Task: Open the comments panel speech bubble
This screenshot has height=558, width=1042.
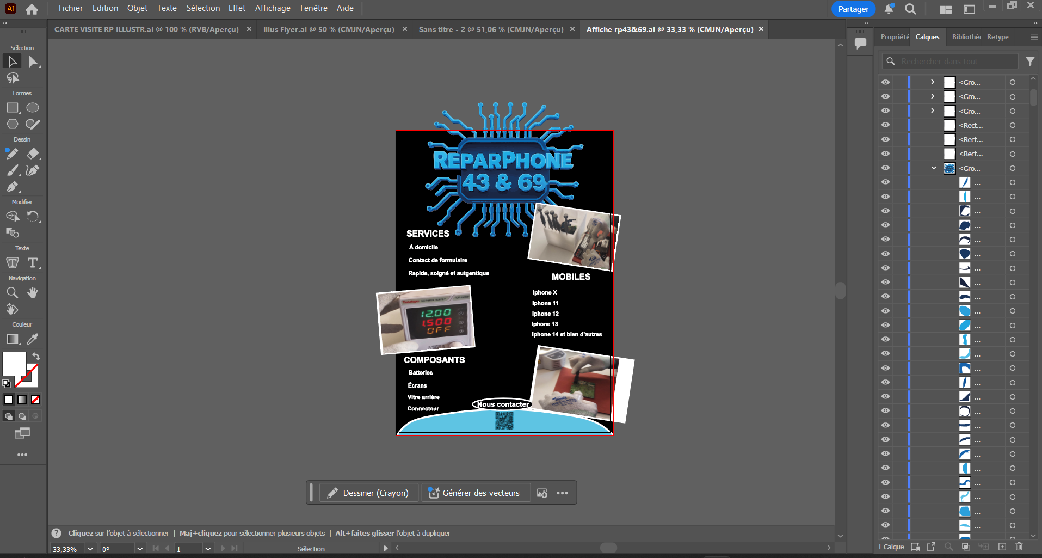Action: [x=860, y=44]
